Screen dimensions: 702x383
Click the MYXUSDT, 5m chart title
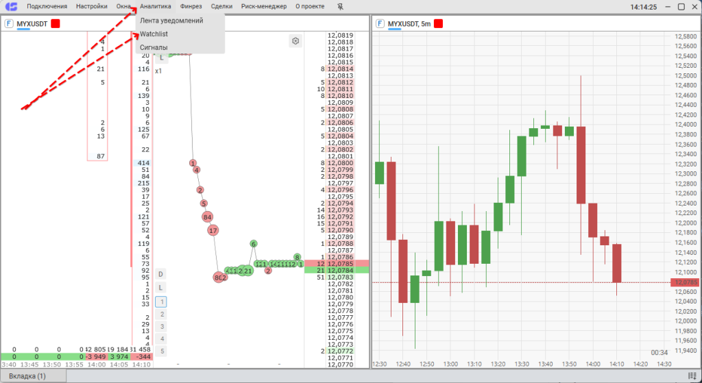pyautogui.click(x=409, y=24)
